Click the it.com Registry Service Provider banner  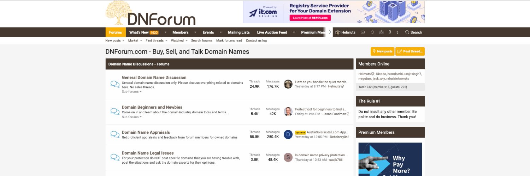334,12
